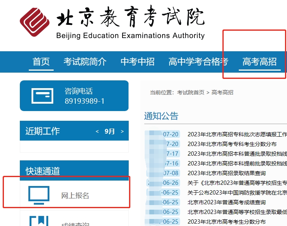Open 高中学考合格考 navigation item

coord(198,61)
